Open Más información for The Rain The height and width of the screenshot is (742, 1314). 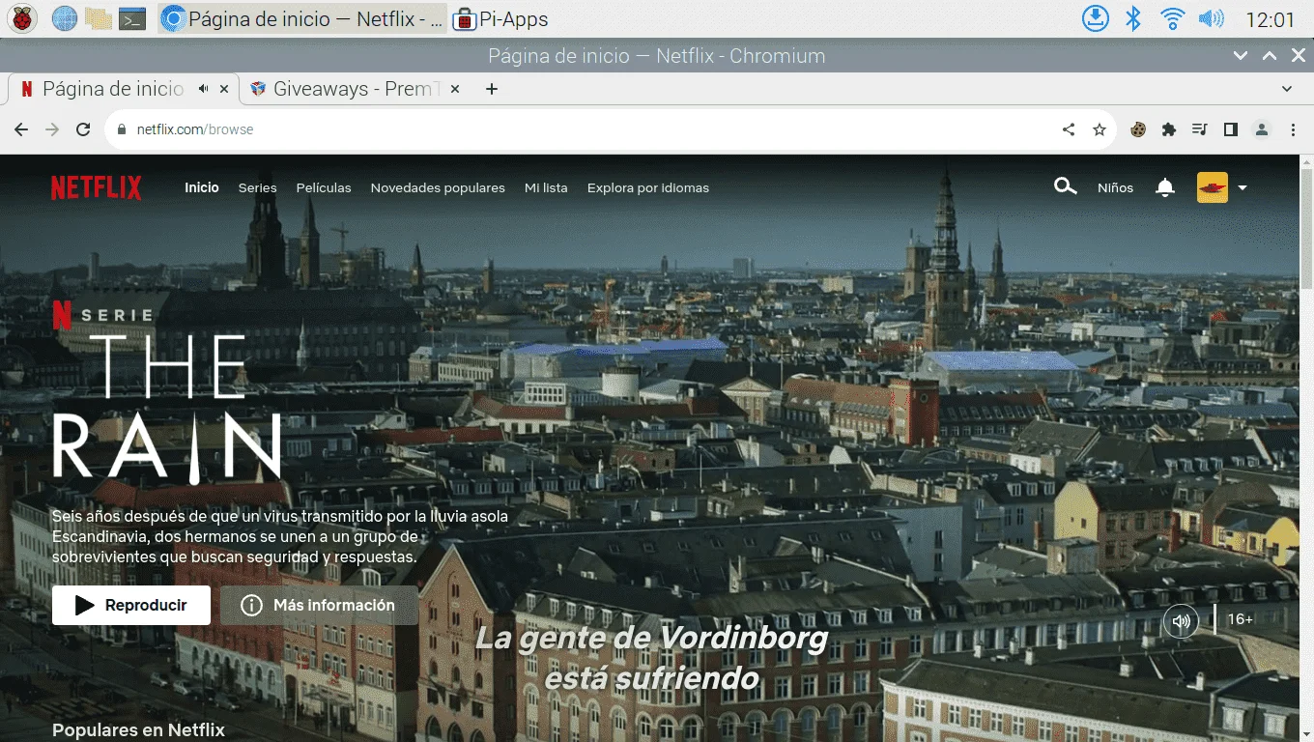(319, 605)
